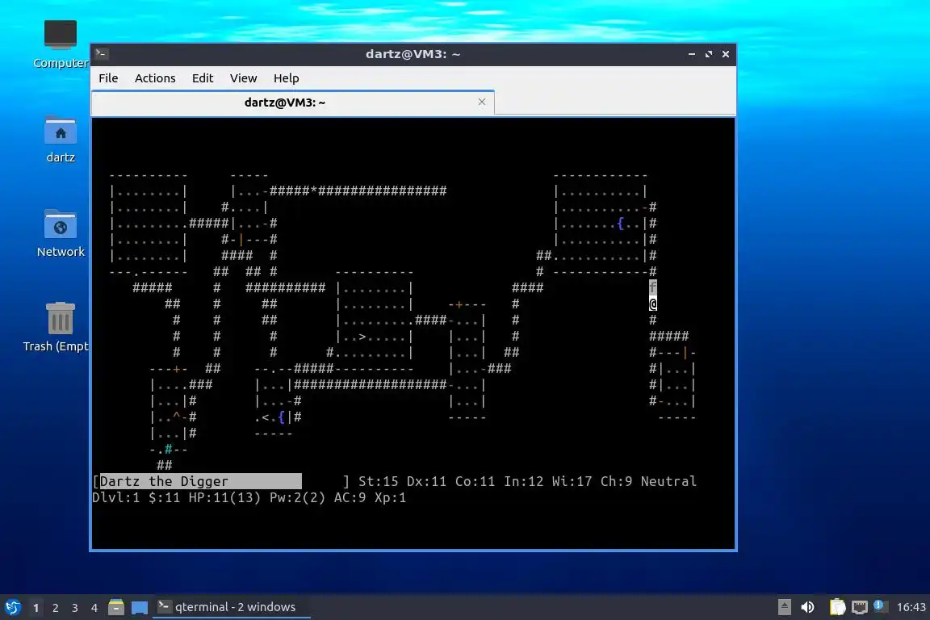The image size is (930, 620).
Task: Open the Computer desktop icon
Action: (60, 44)
